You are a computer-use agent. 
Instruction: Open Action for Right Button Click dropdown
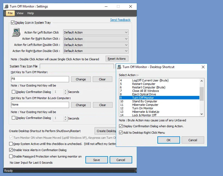pyautogui.click(x=96, y=39)
